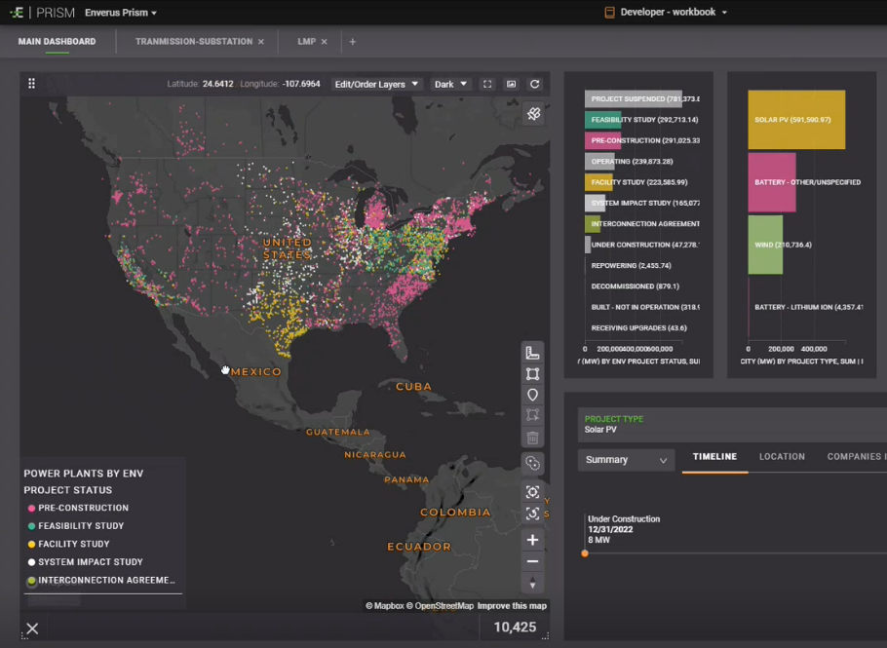Click the map fullscreen icon

click(488, 85)
